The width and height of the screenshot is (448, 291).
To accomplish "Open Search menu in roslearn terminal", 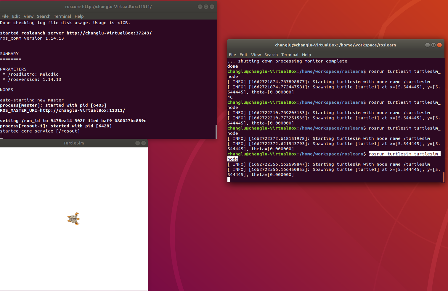I will point(271,55).
